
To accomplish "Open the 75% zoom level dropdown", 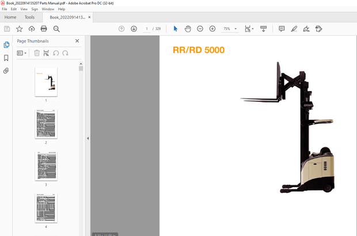I will [x=230, y=29].
